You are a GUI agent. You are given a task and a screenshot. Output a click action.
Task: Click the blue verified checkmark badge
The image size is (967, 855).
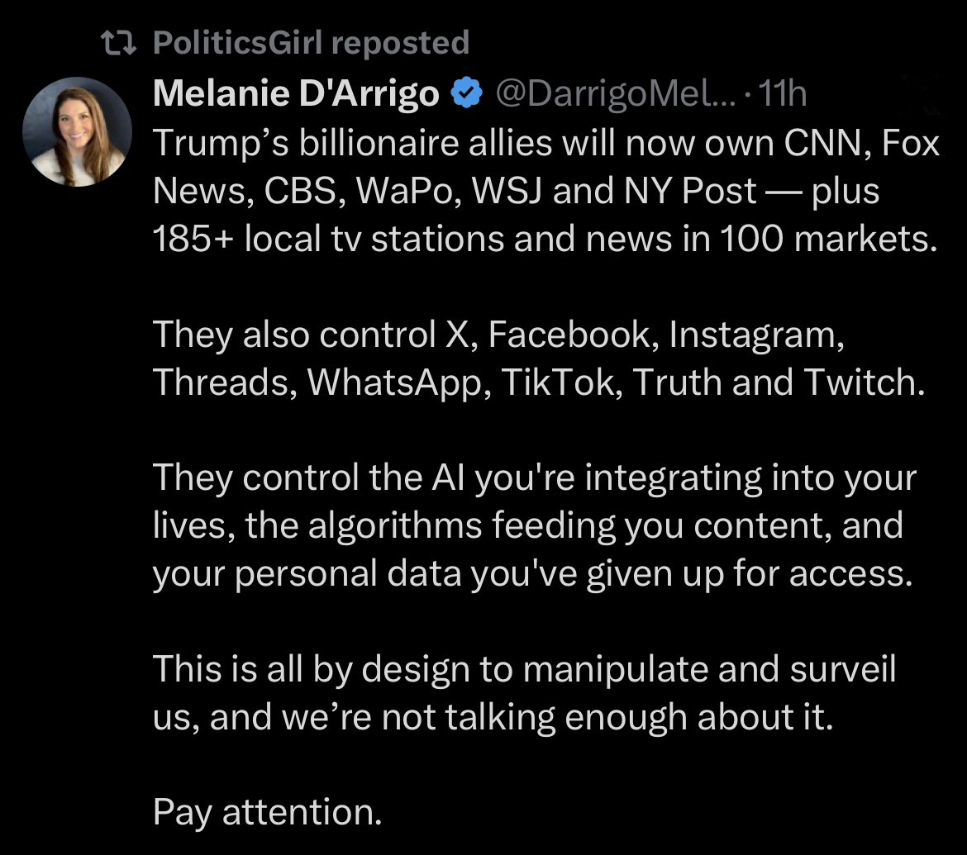tap(465, 96)
